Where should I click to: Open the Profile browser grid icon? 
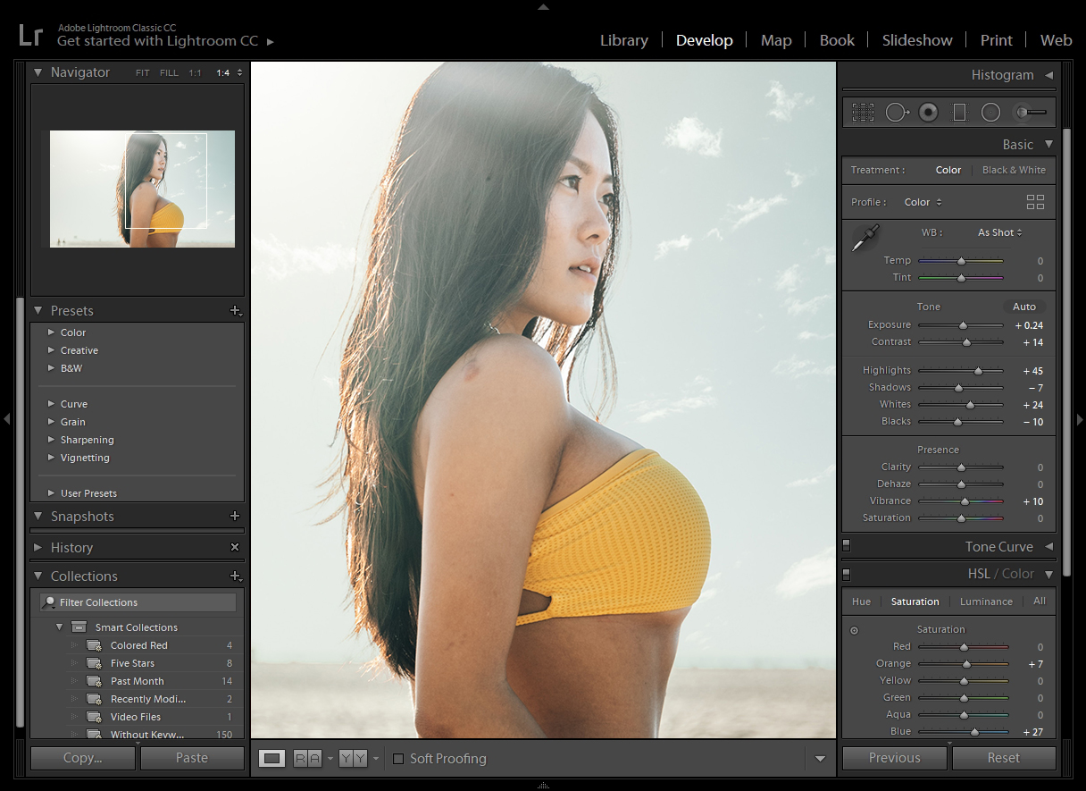coord(1035,202)
